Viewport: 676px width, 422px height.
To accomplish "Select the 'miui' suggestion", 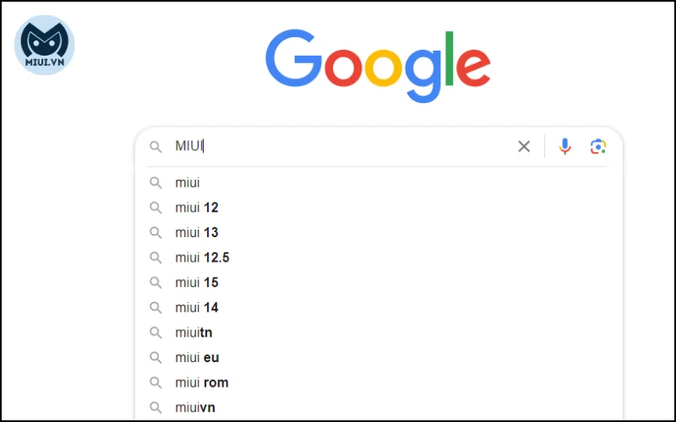I will click(x=379, y=182).
